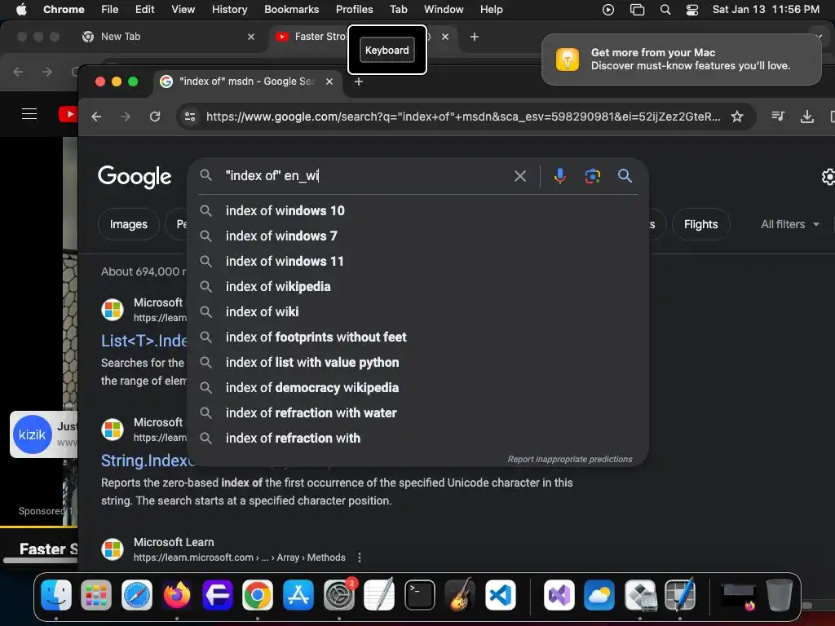Open new tab in front Chrome window
This screenshot has width=835, height=626.
(359, 82)
